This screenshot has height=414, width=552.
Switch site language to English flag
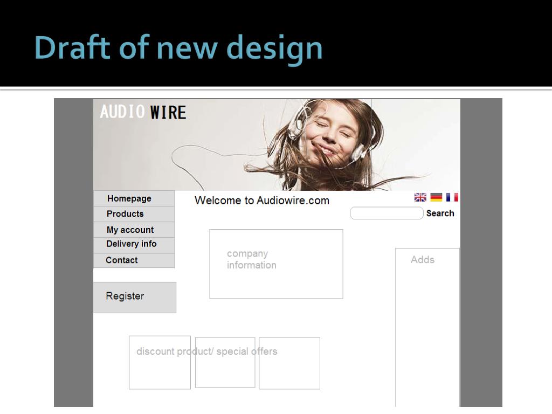click(x=420, y=197)
